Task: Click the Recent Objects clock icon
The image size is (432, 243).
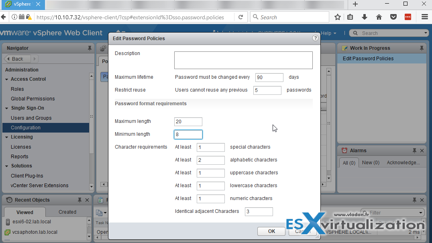Action: tap(9, 200)
